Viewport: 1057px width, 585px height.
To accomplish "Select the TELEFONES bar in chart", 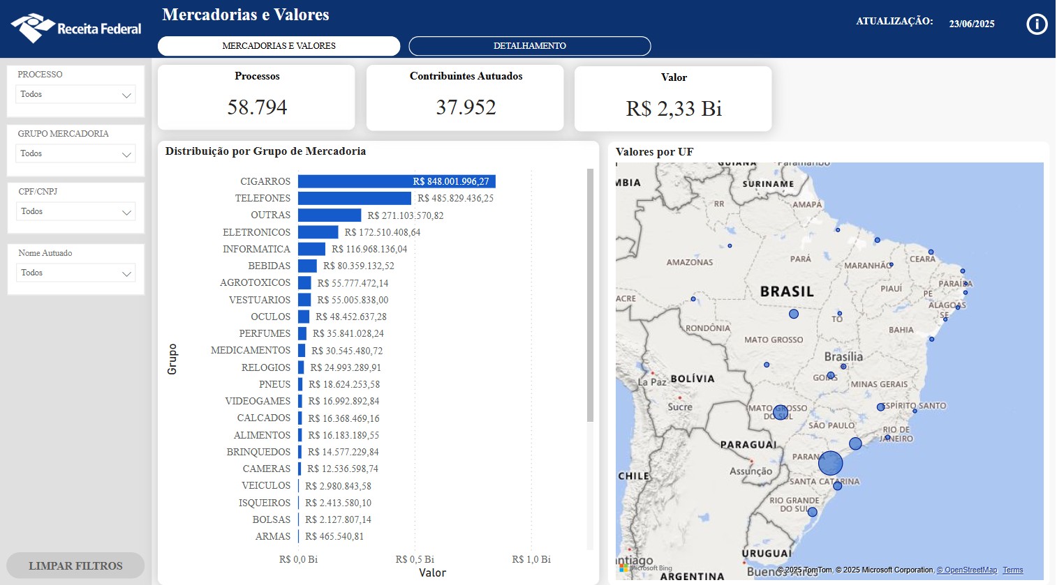I will pyautogui.click(x=354, y=198).
